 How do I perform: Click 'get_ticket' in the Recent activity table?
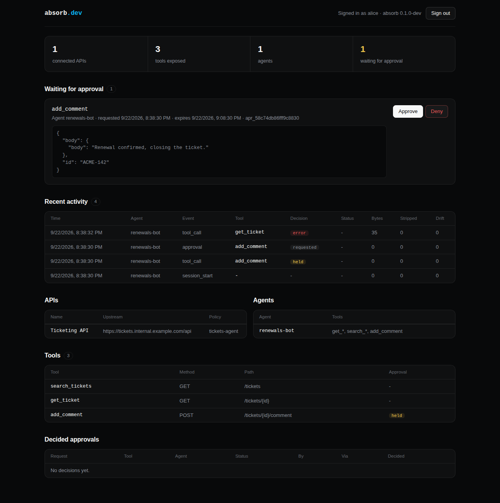click(x=250, y=232)
